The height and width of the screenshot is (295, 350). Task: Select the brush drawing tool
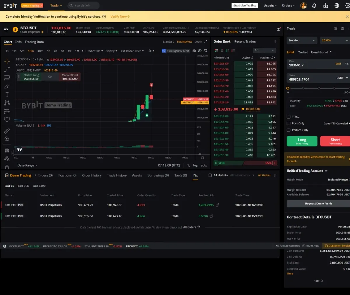pyautogui.click(x=7, y=86)
